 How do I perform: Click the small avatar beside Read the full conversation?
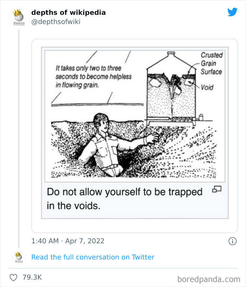(18, 257)
